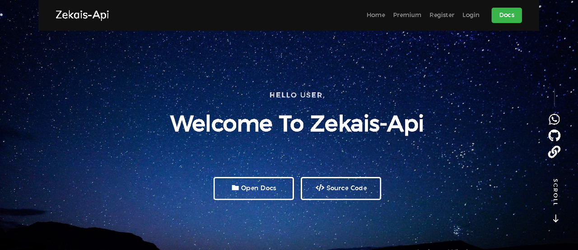The width and height of the screenshot is (578, 250).
Task: Click the green Docs button
Action: point(507,15)
